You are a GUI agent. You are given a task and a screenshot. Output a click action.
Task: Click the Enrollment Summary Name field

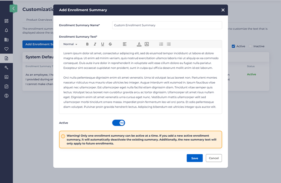point(167,25)
